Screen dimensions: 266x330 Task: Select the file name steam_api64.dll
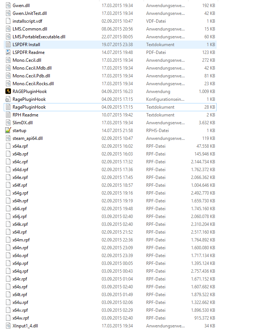pyautogui.click(x=27, y=138)
